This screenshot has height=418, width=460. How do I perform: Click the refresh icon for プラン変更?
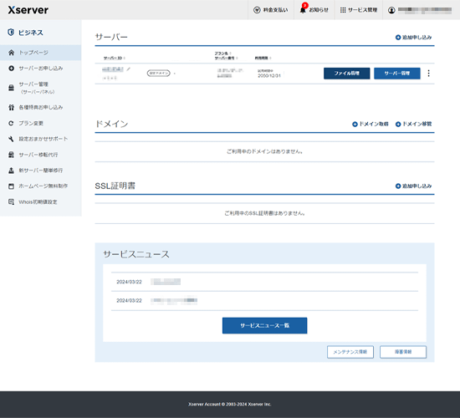point(11,123)
